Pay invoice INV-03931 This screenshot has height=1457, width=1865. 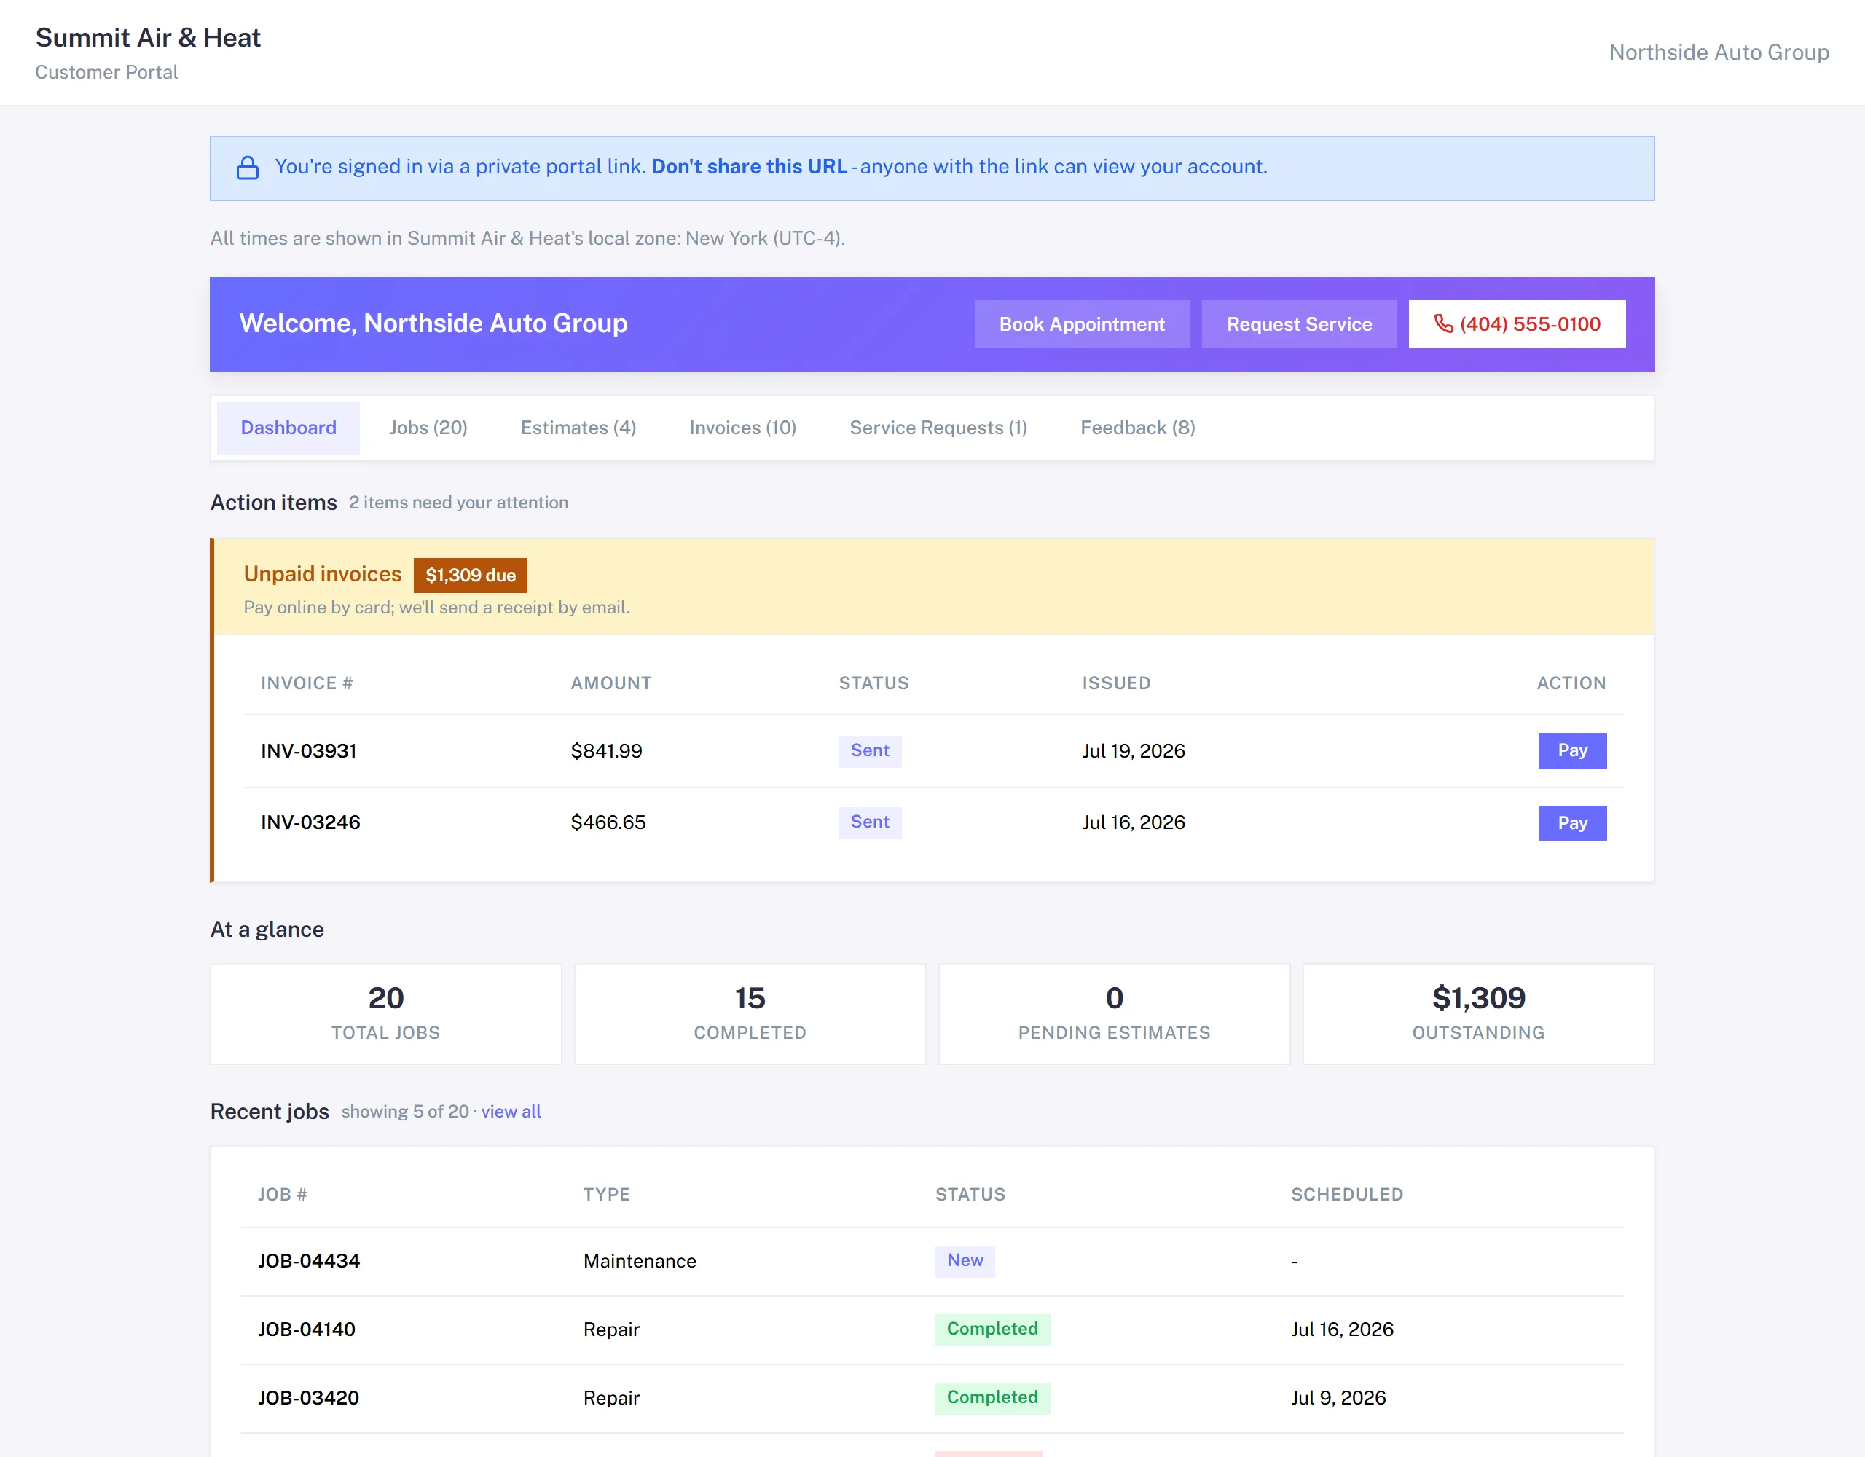[x=1571, y=750]
